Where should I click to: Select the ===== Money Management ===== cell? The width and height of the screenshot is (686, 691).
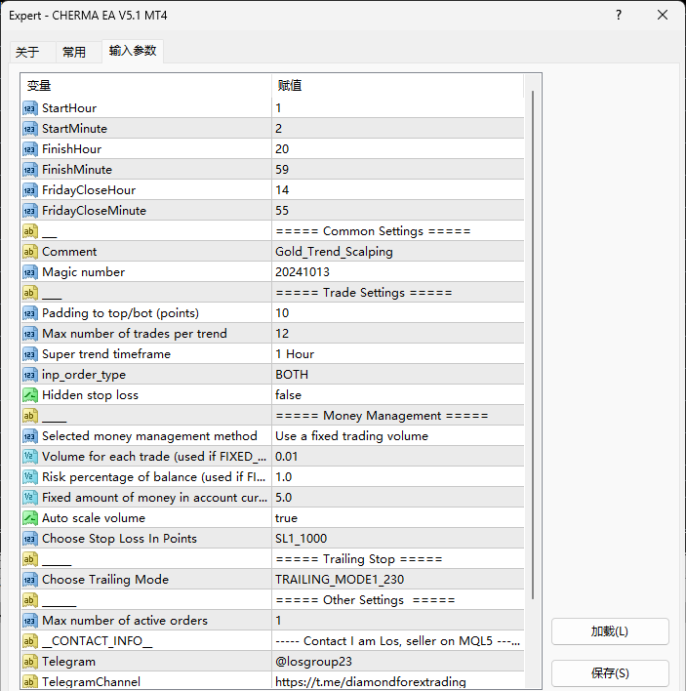point(398,416)
